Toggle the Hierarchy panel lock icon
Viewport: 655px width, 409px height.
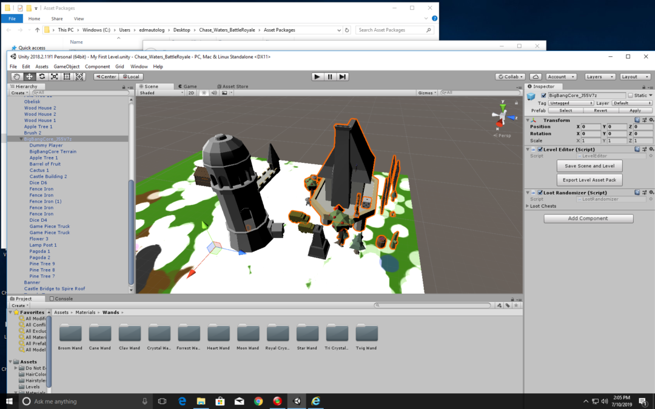point(124,87)
